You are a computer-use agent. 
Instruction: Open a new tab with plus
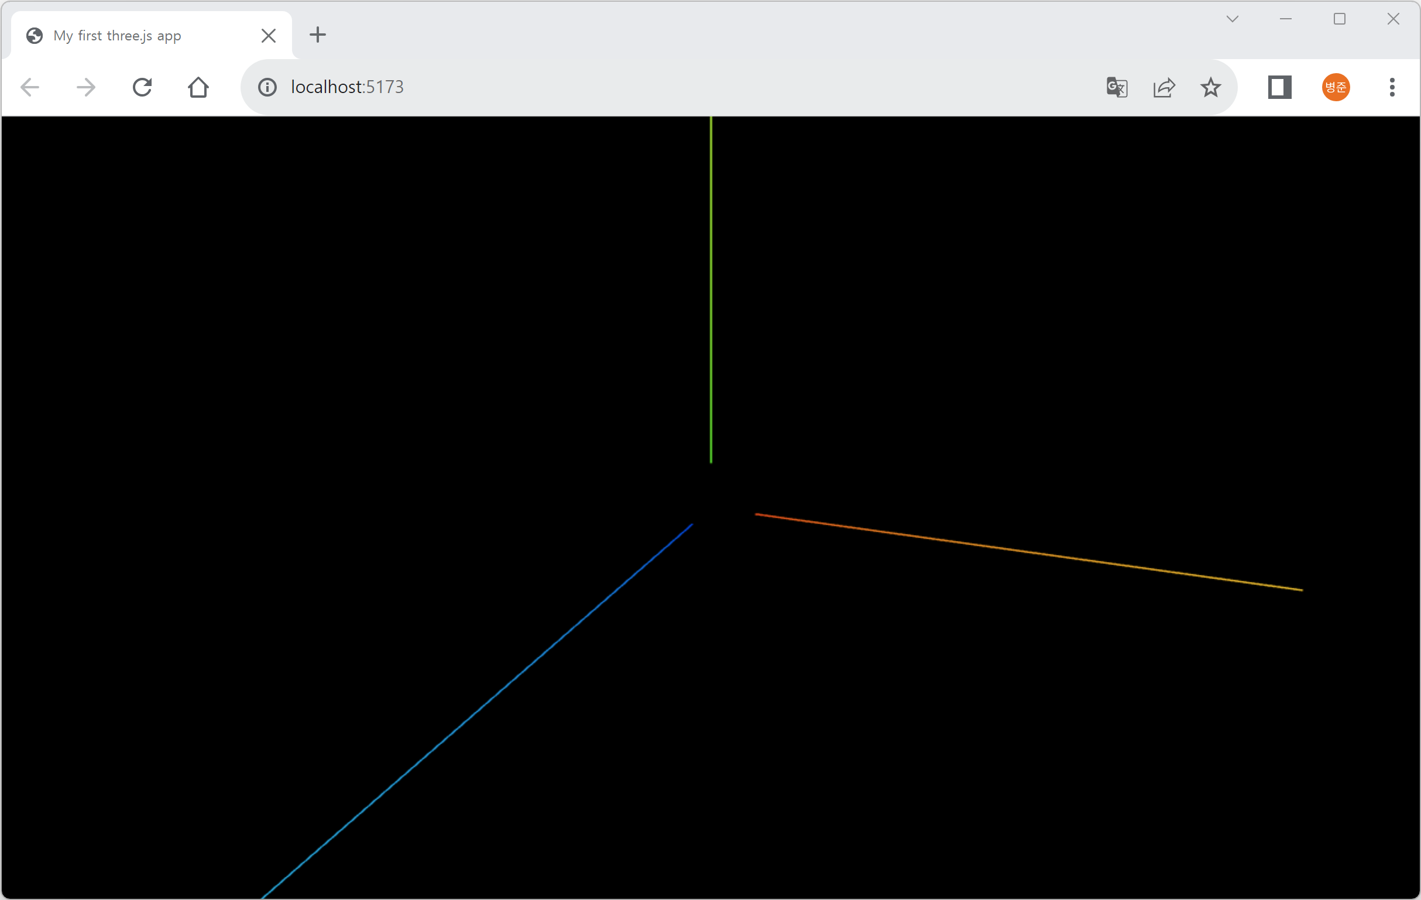317,35
